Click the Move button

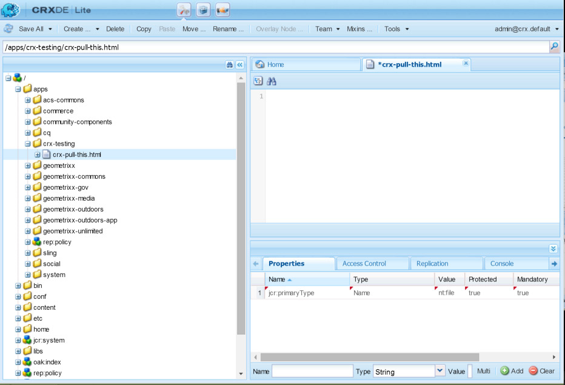(x=194, y=29)
